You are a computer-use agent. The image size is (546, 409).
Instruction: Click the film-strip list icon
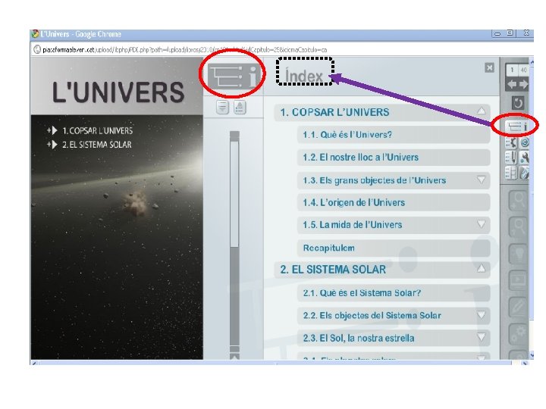511,173
